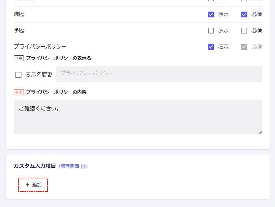Click the 任意 badge
275x207 pixels.
click(19, 58)
